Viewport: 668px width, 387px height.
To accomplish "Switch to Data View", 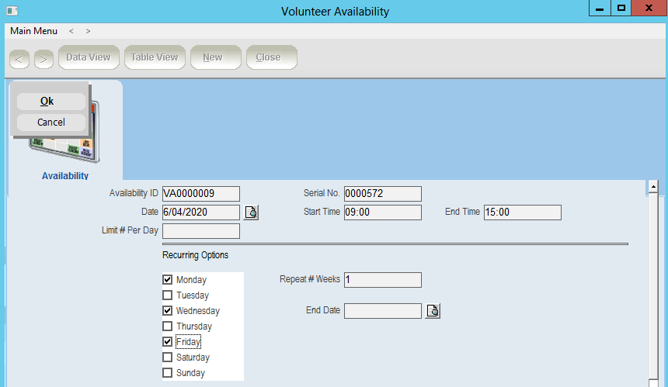I will click(88, 57).
